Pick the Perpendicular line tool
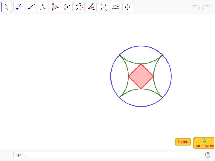Screen dimensions: 215x161 43,7
